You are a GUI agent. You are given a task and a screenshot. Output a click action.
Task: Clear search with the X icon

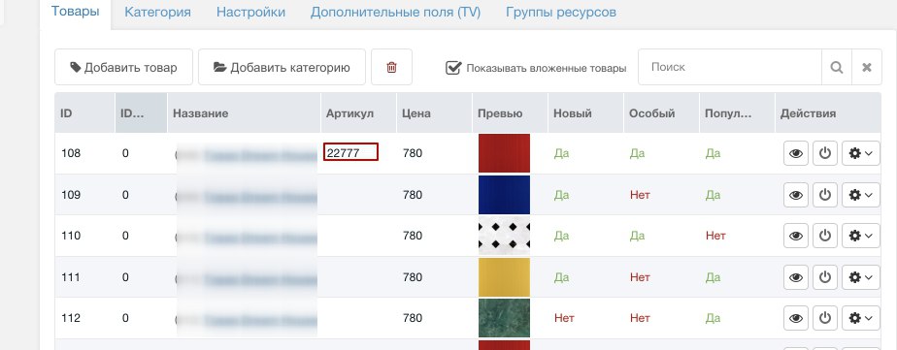click(x=867, y=67)
